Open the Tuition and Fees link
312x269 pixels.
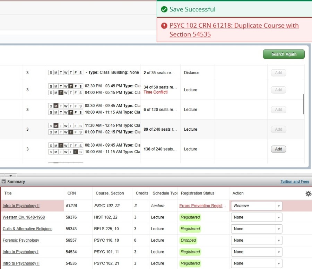click(x=295, y=182)
